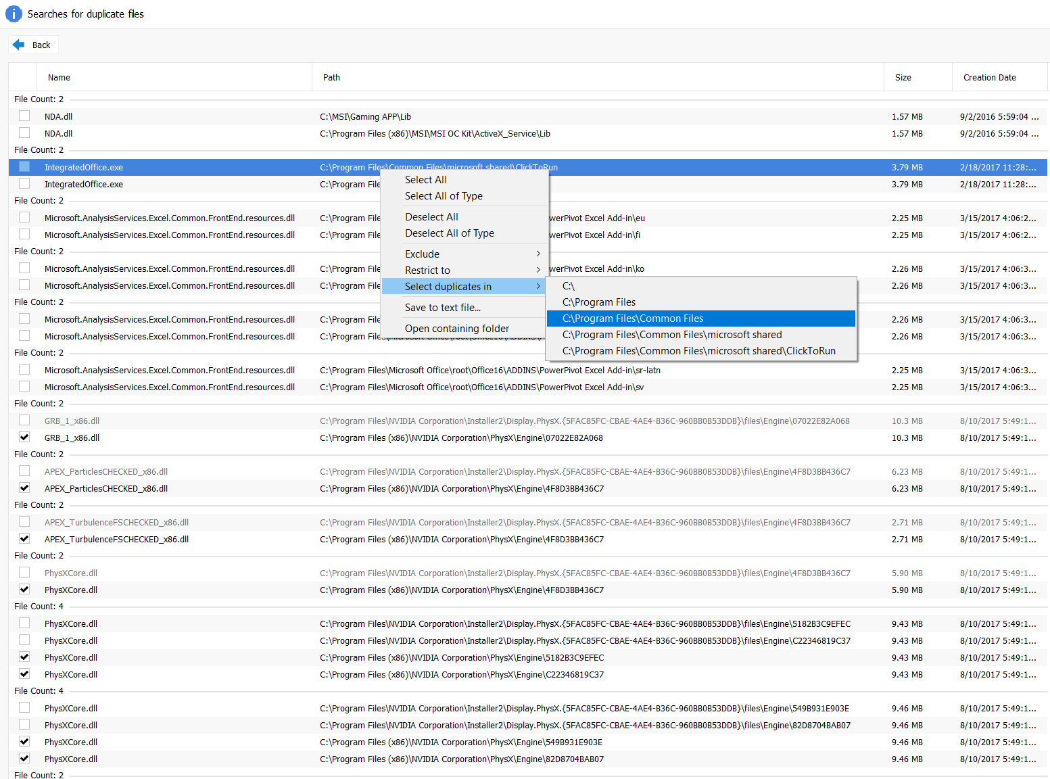The width and height of the screenshot is (1050, 779).
Task: Uncheck GRB_1_x86.dll in Program Files (x86)
Action: pyautogui.click(x=24, y=437)
